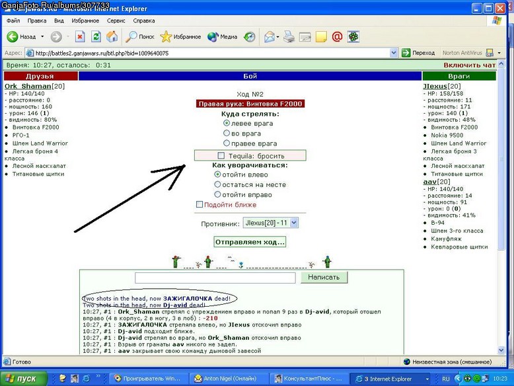Select 'отойти вправо' dodge option
Viewport: 514px width, 386px height.
[217, 194]
